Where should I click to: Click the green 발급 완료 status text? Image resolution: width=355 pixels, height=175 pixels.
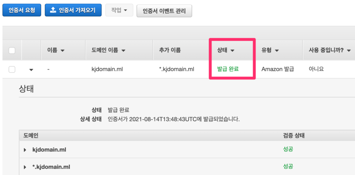(x=228, y=69)
